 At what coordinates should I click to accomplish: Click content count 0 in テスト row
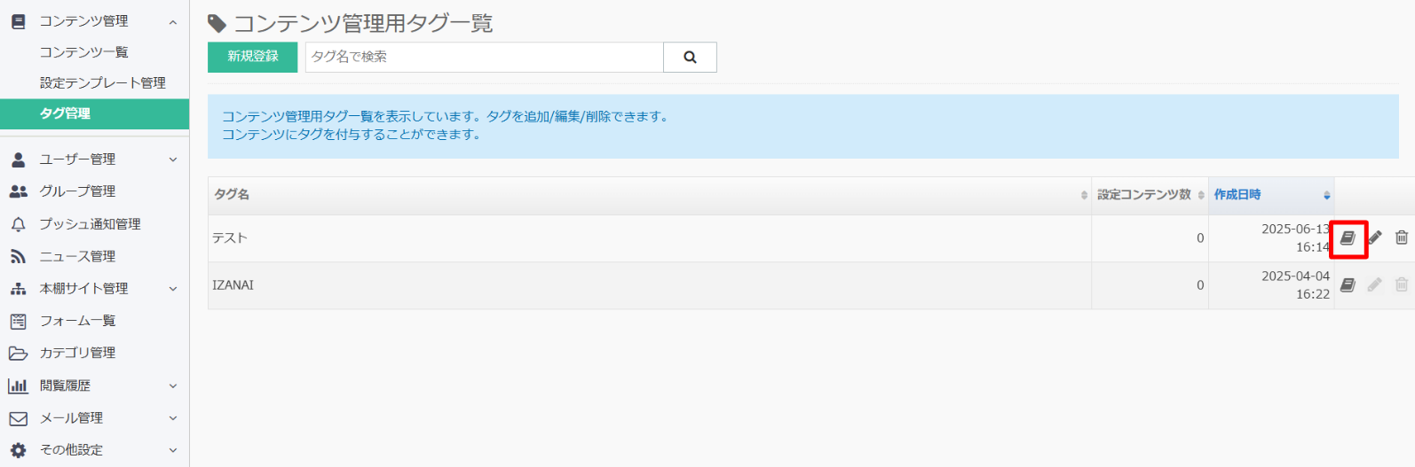coord(1200,238)
